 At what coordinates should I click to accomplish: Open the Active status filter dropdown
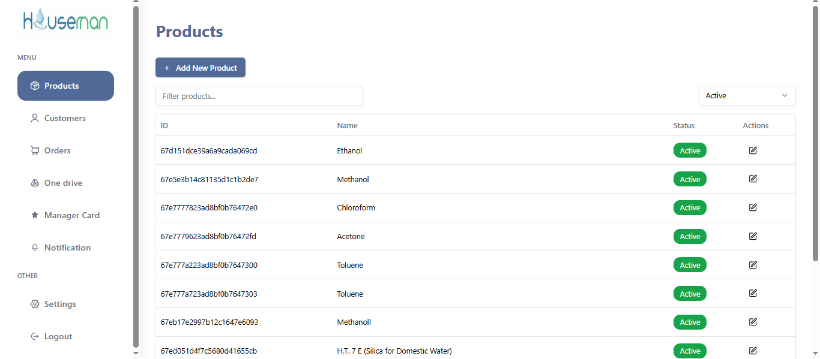pos(747,96)
